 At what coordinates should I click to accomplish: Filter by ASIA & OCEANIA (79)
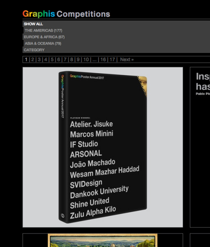43,43
